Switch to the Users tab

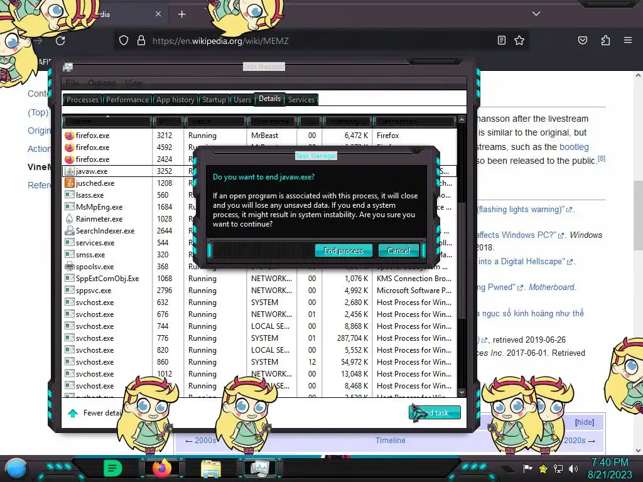(242, 100)
